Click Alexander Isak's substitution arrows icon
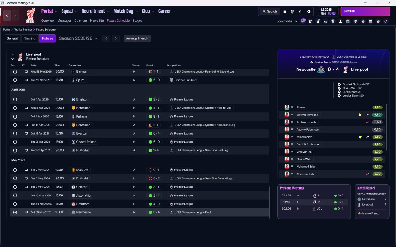The image size is (396, 247). click(x=367, y=174)
